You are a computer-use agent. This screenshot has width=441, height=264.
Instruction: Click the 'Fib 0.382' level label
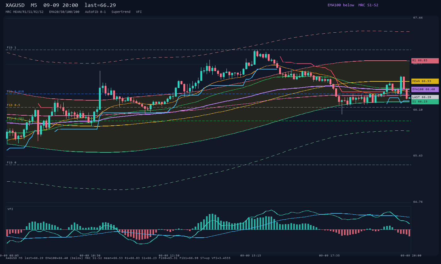click(15, 118)
